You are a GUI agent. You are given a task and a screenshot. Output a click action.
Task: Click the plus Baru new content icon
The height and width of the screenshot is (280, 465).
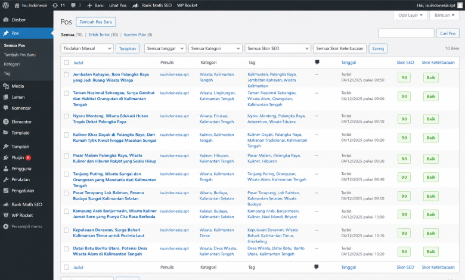click(x=89, y=5)
